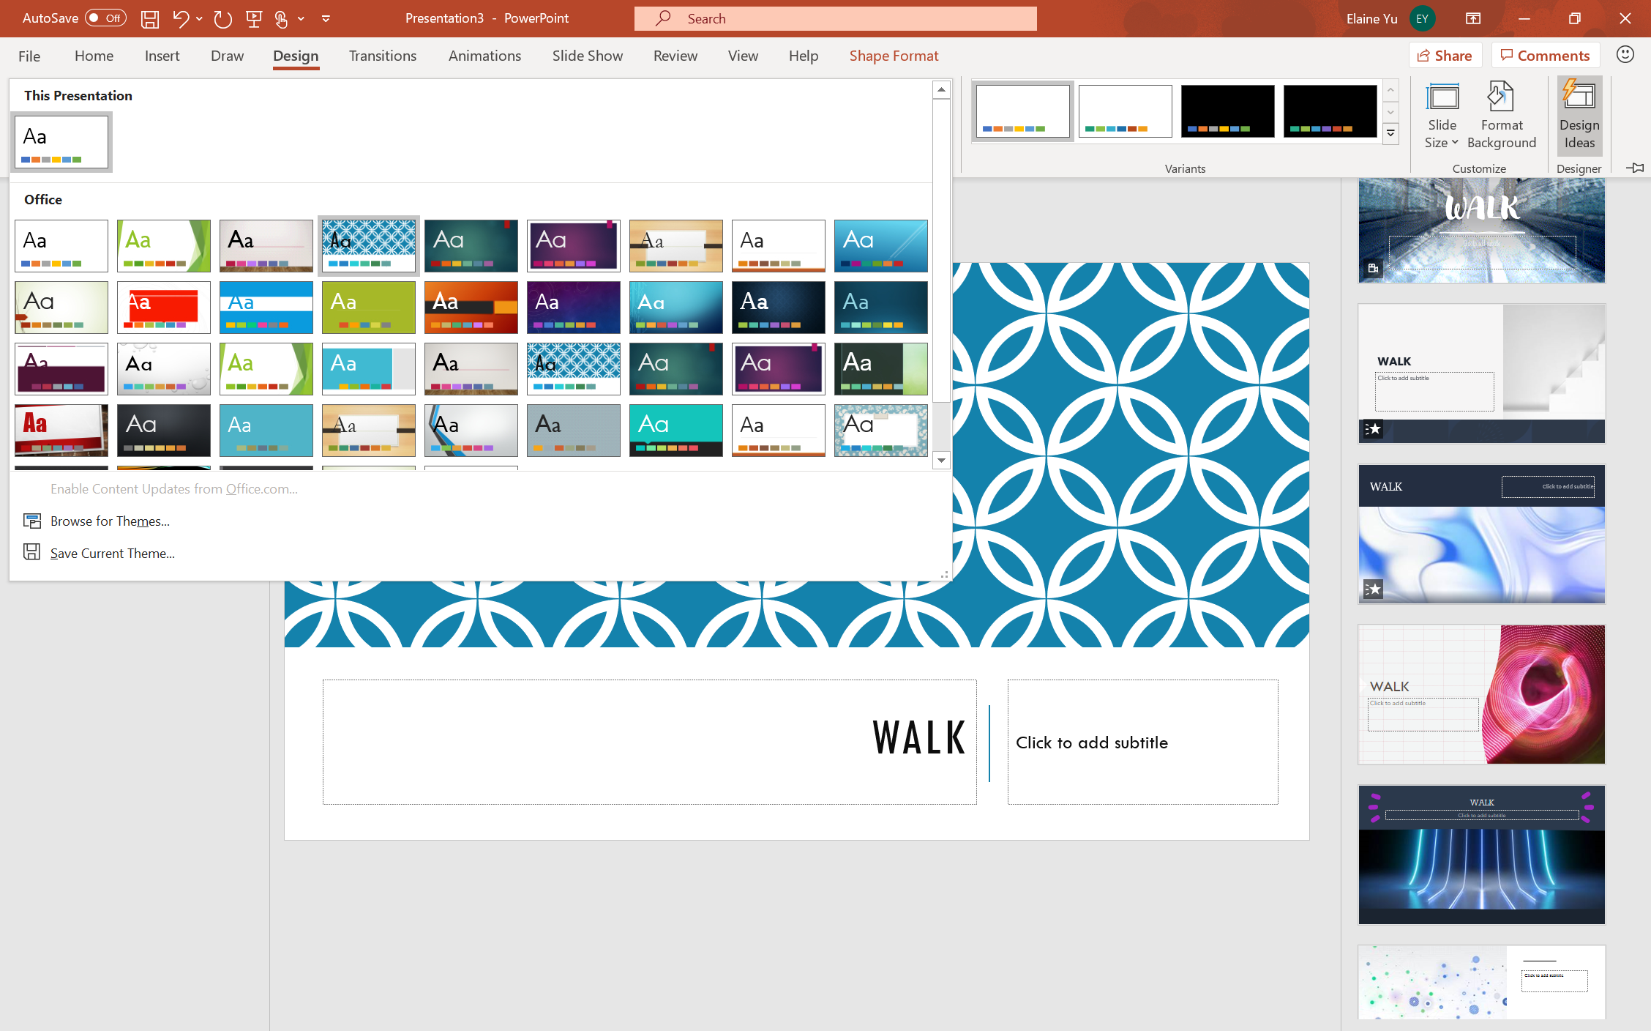Click the Share icon in ribbon
The height and width of the screenshot is (1031, 1651).
pyautogui.click(x=1442, y=56)
